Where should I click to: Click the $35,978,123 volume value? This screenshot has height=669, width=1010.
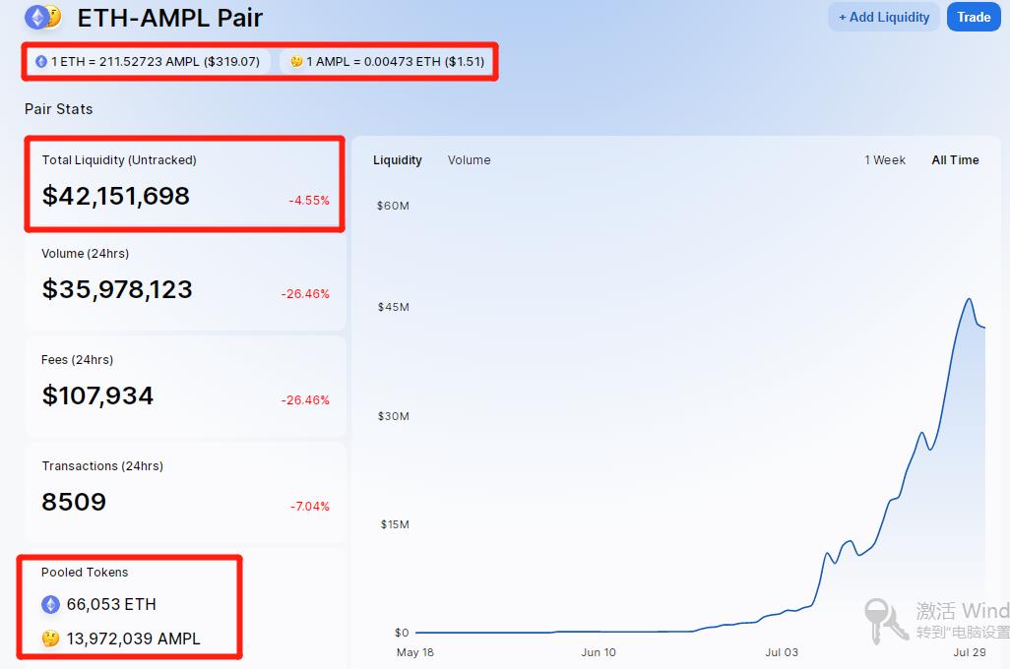(117, 289)
